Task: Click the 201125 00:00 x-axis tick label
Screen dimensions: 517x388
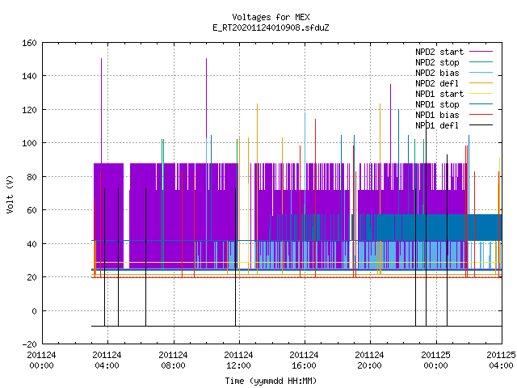Action: tap(435, 361)
